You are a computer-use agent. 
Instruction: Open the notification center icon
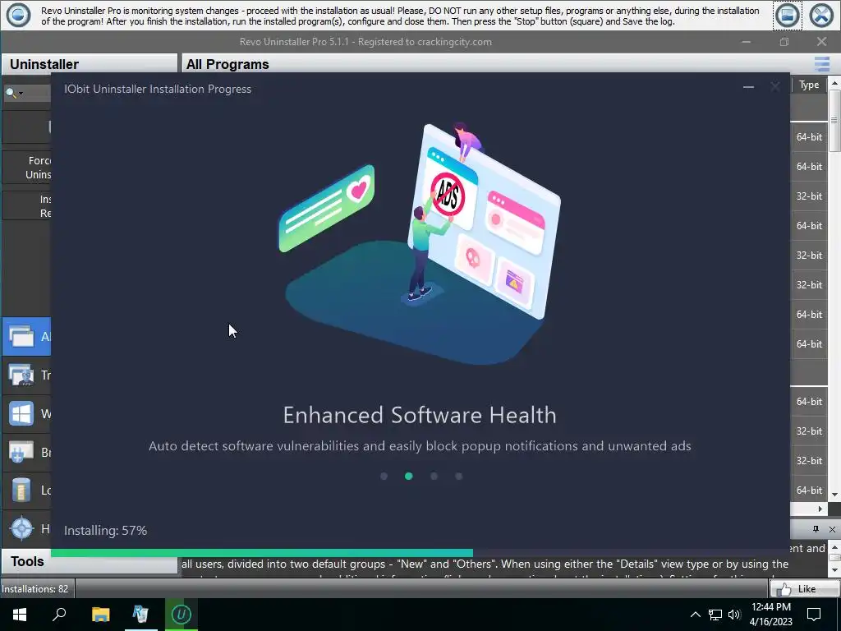pos(814,615)
